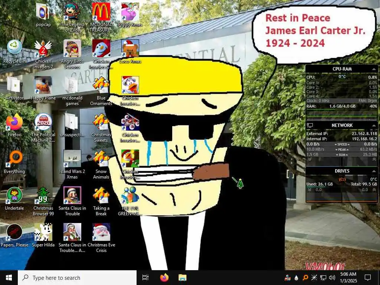The width and height of the screenshot is (380, 285).
Task: Open Angry Birds Seasons icon
Action: tap(72, 54)
